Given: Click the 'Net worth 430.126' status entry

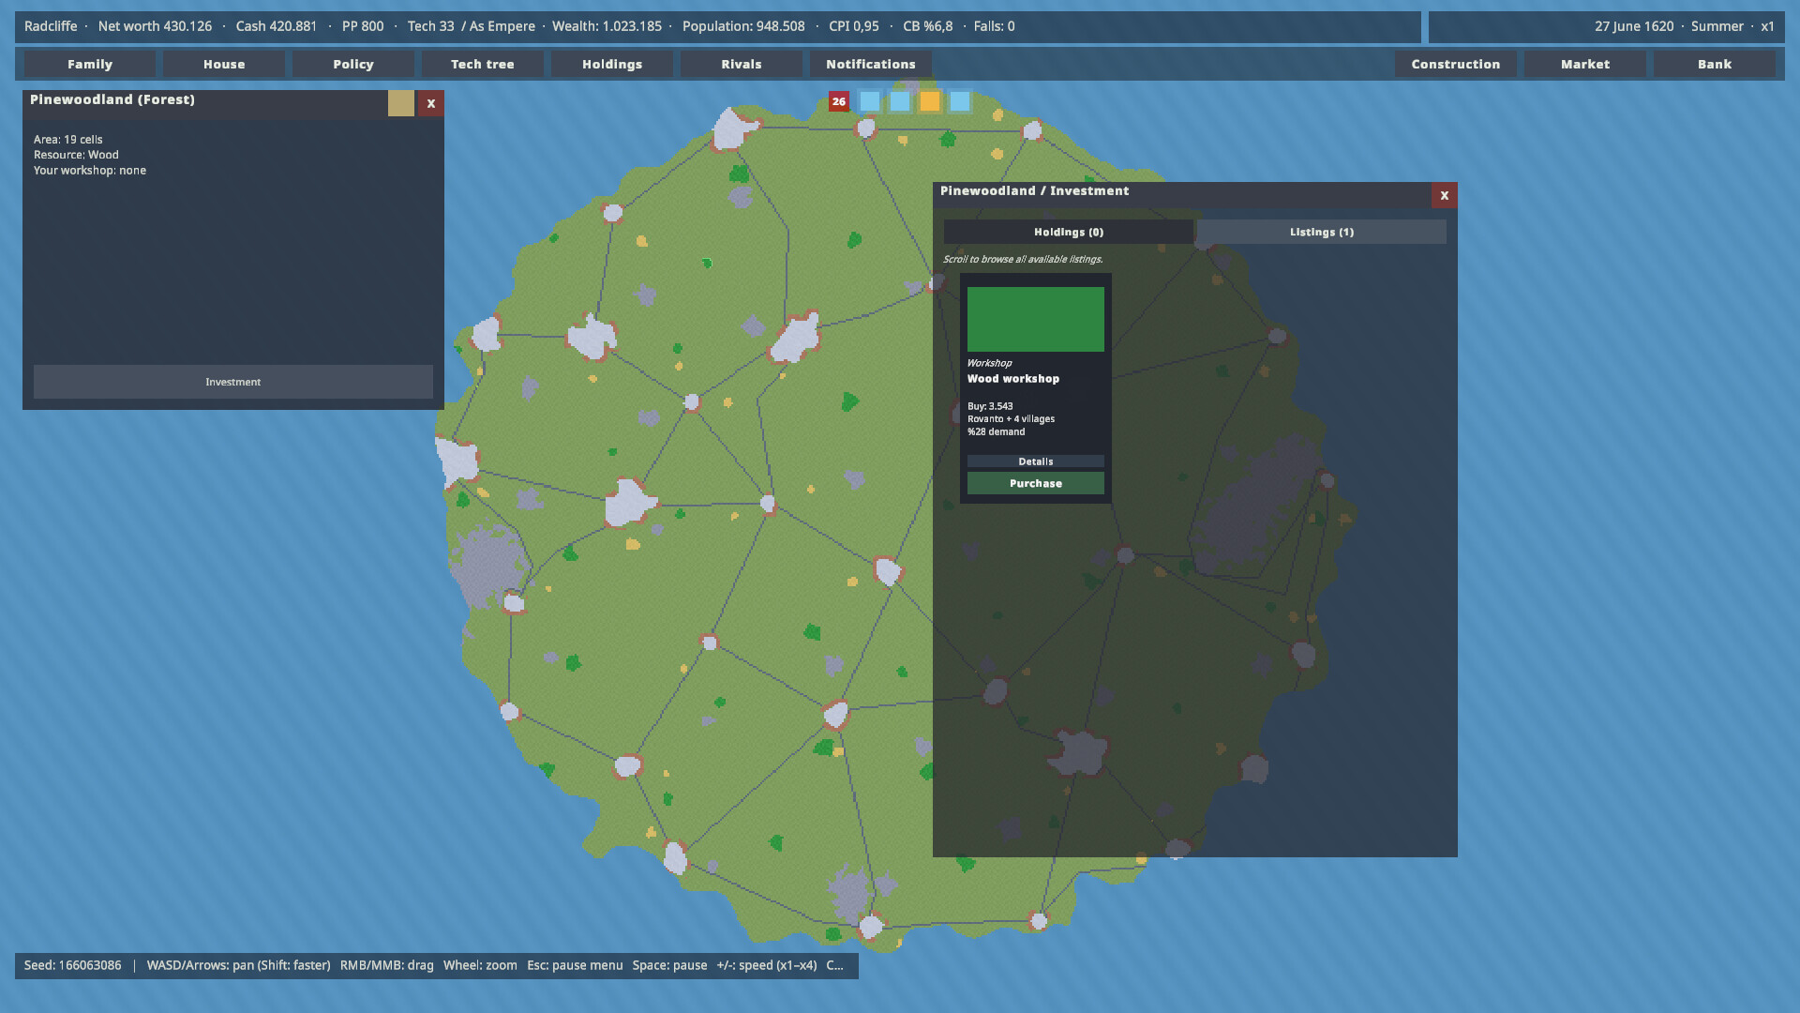Looking at the screenshot, I should [155, 26].
